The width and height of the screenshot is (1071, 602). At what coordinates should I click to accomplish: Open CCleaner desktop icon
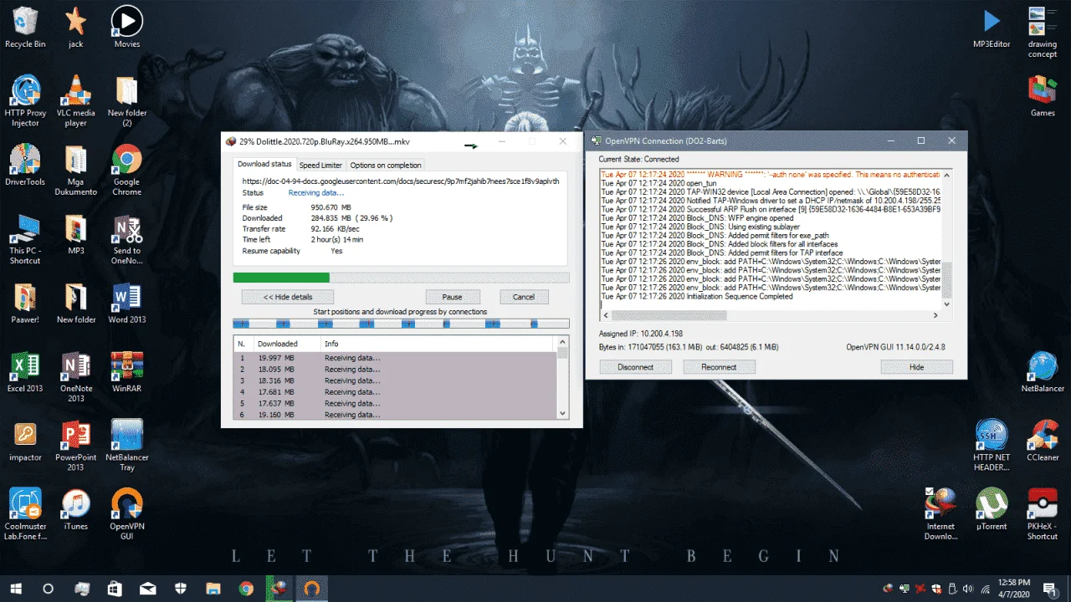1043,441
